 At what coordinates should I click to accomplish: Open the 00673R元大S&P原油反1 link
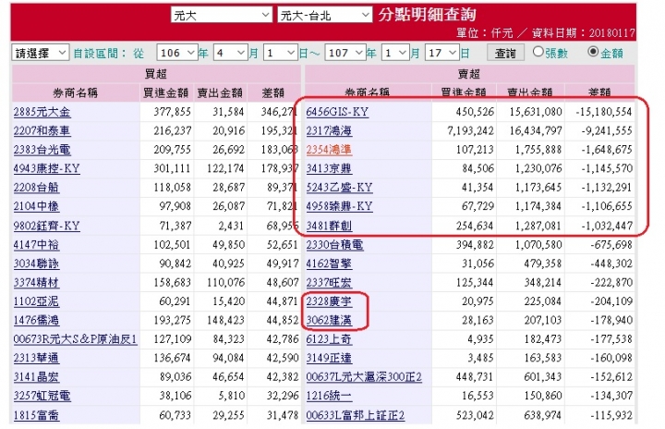click(x=75, y=339)
